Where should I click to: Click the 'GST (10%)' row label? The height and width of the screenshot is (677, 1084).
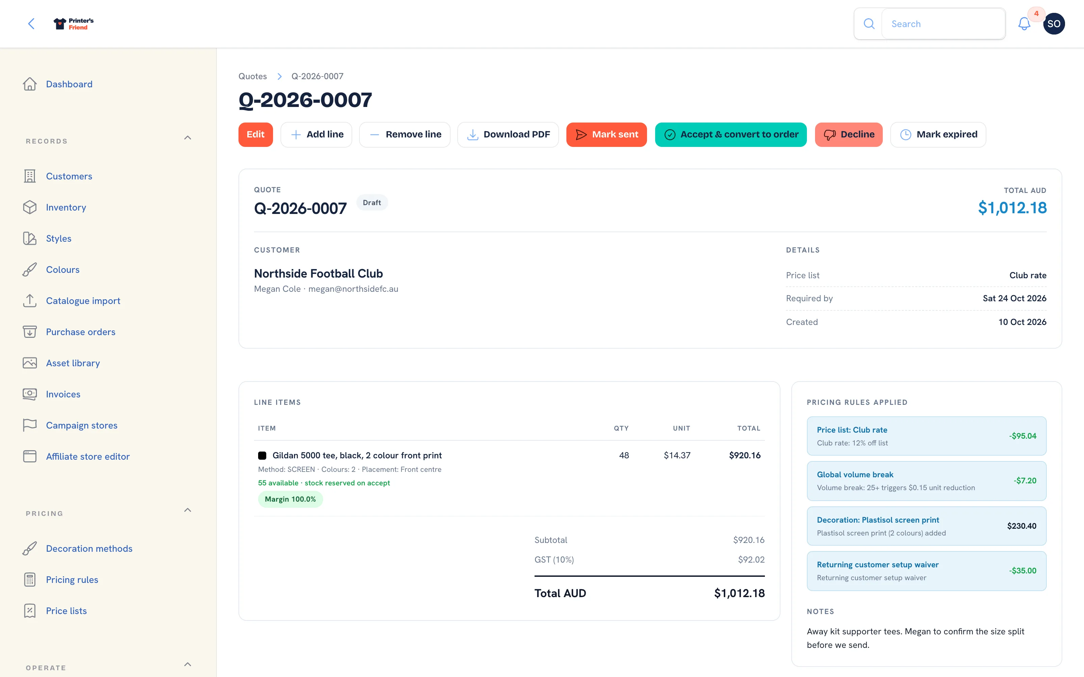[x=554, y=560]
